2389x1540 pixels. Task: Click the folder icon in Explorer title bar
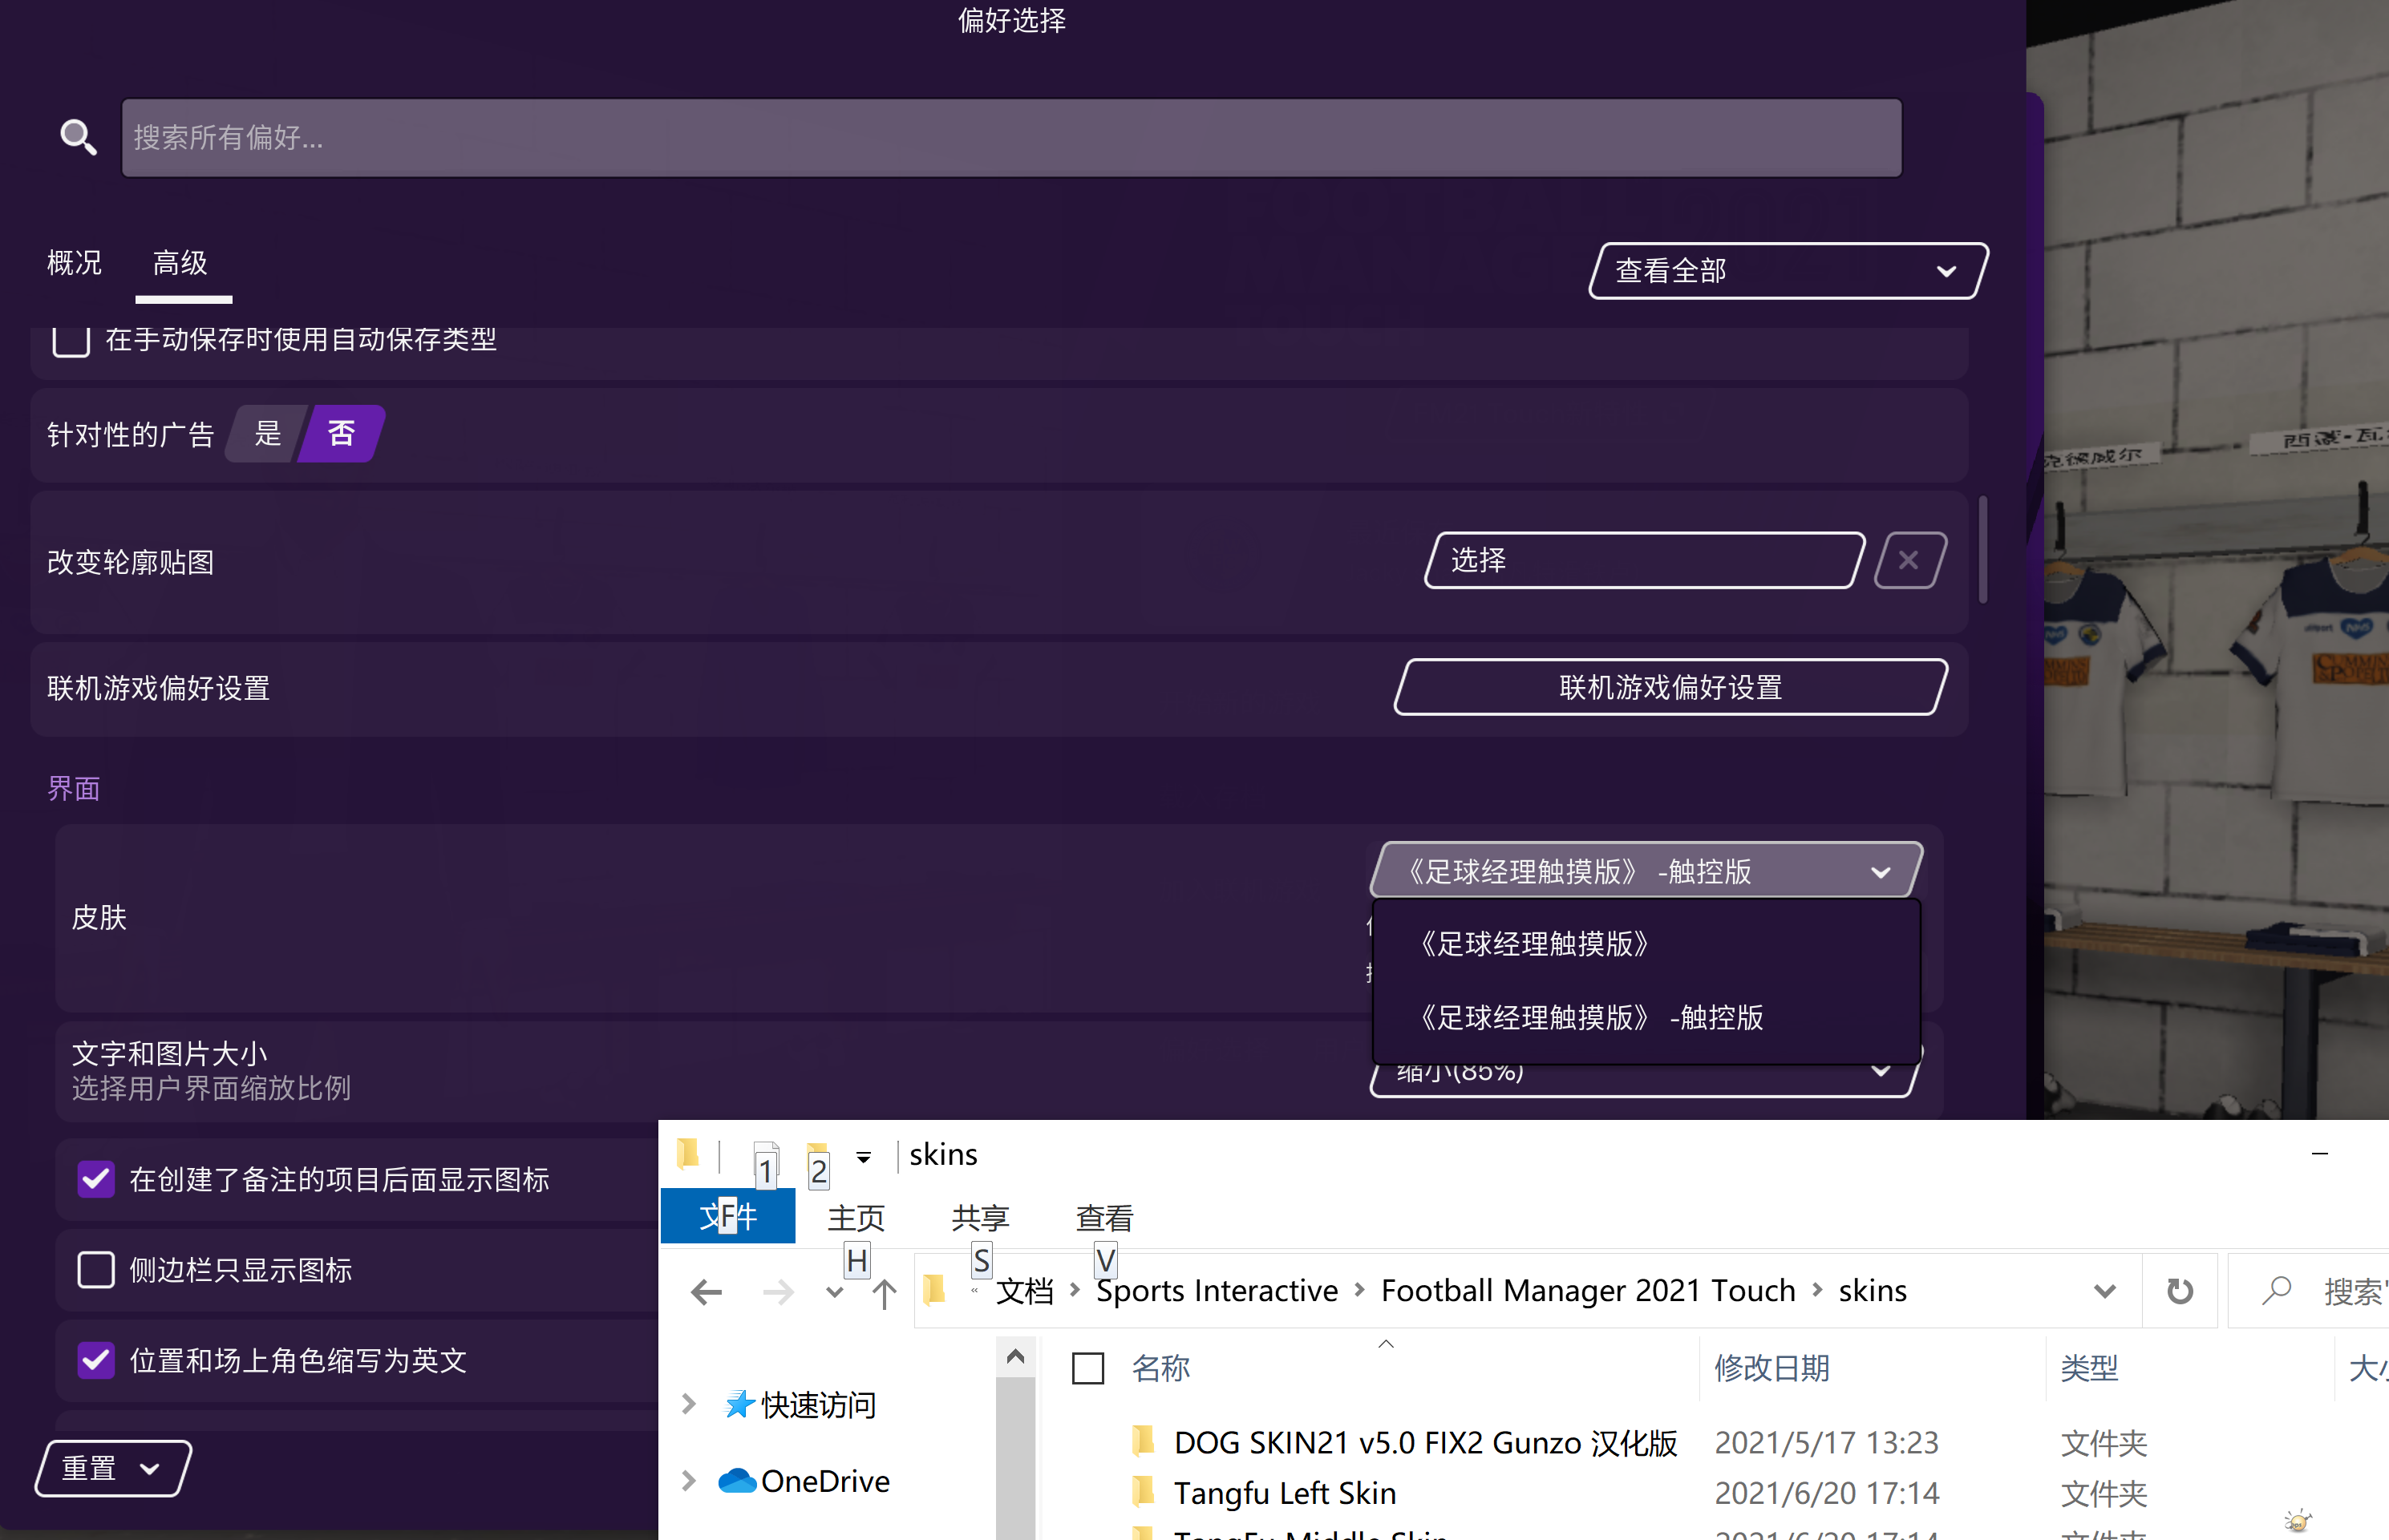687,1154
